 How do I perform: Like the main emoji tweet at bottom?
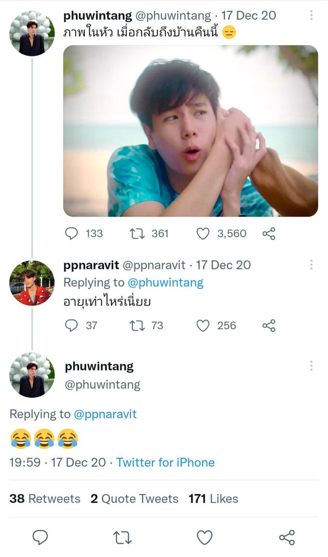pos(205,537)
